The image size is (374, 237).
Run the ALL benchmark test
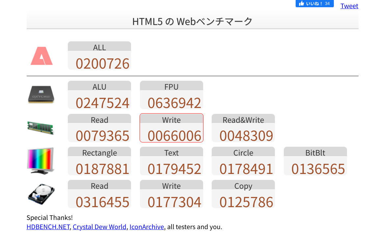99,56
